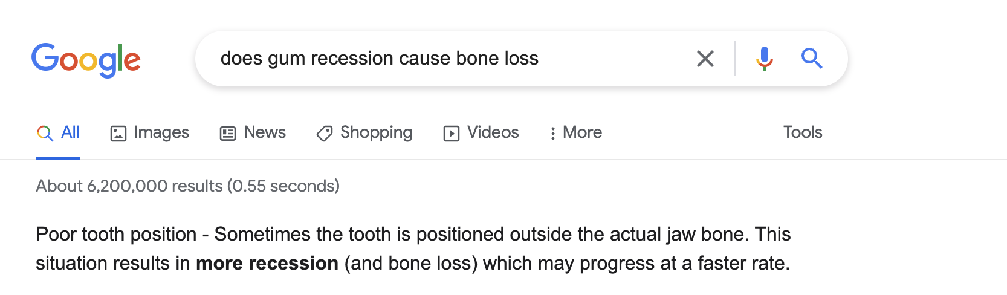Image resolution: width=1007 pixels, height=295 pixels.
Task: Click the picture icon beside Images
Action: tap(118, 133)
